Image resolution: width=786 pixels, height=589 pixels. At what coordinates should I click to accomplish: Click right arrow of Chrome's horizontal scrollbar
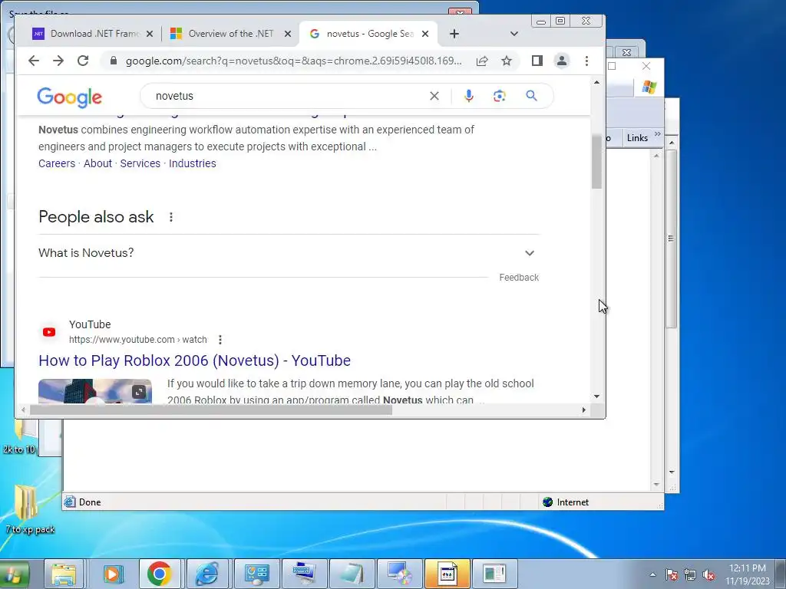click(584, 410)
